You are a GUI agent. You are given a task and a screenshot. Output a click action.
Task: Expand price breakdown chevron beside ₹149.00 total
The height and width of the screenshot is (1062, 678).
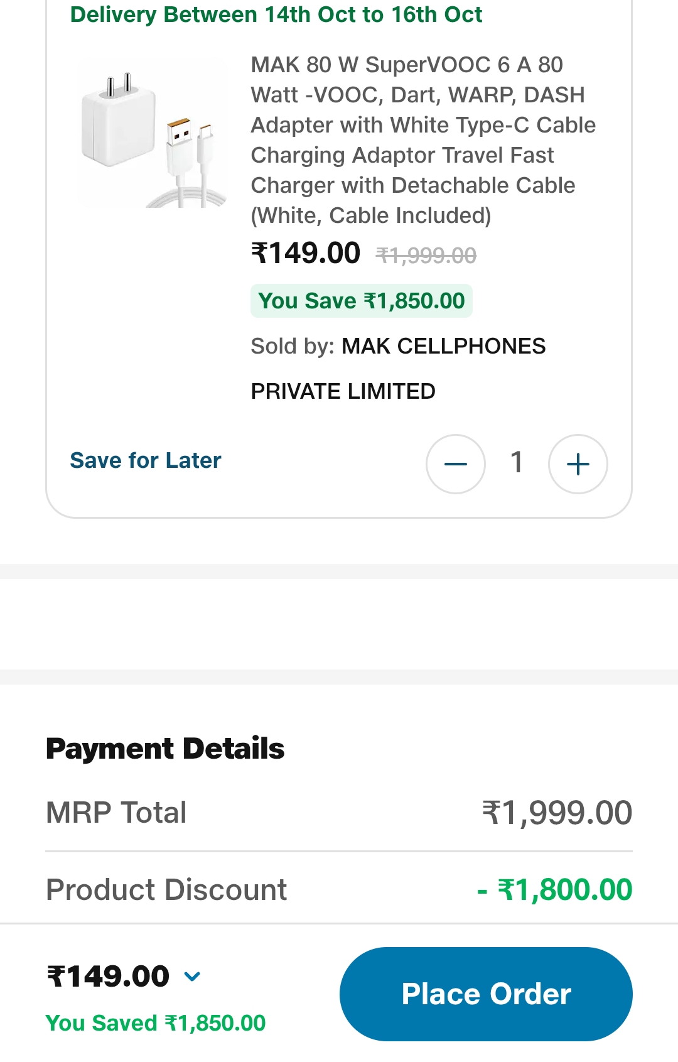coord(192,976)
